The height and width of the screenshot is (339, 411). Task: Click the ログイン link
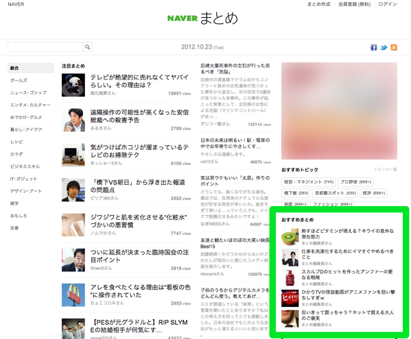388,4
